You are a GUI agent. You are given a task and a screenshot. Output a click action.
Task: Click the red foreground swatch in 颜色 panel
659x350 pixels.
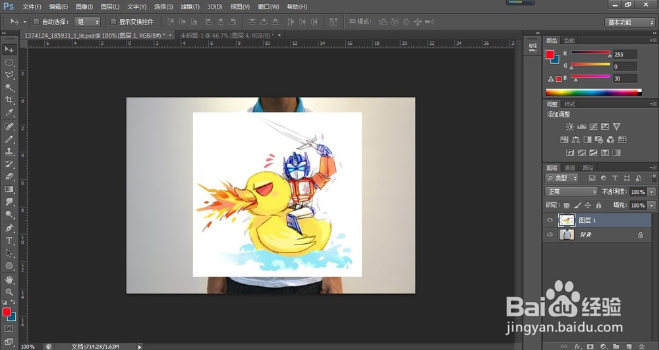(x=550, y=54)
